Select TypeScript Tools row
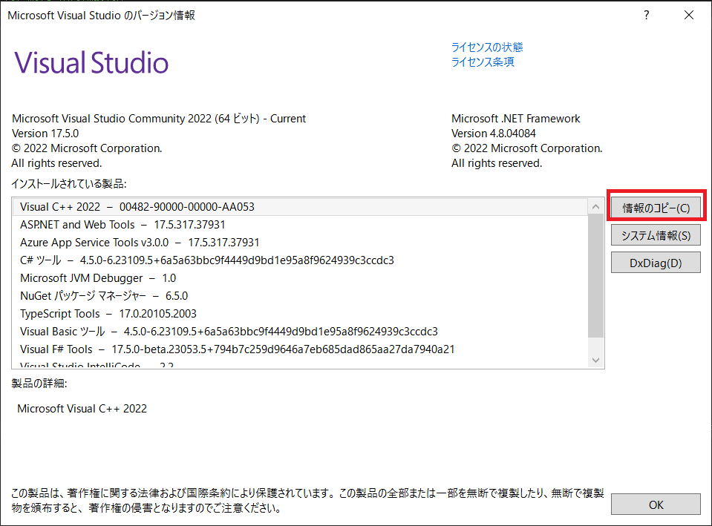712x526 pixels. tap(300, 314)
